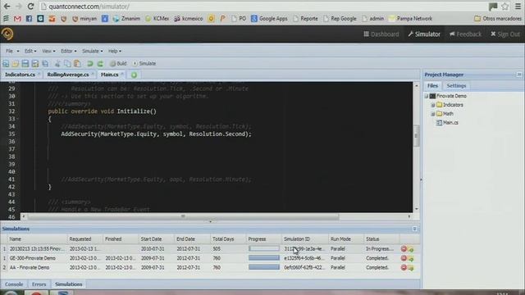The width and height of the screenshot is (525, 295).
Task: Add a new file tab with plus icon
Action: 134,75
